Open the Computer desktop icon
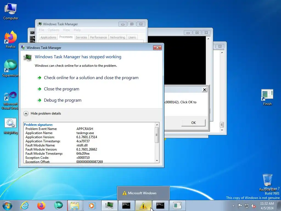The image size is (281, 211). pos(11,12)
